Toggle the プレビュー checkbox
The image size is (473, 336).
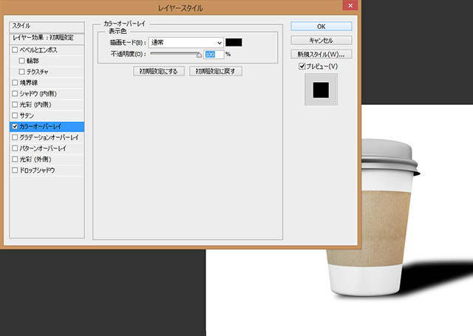304,67
